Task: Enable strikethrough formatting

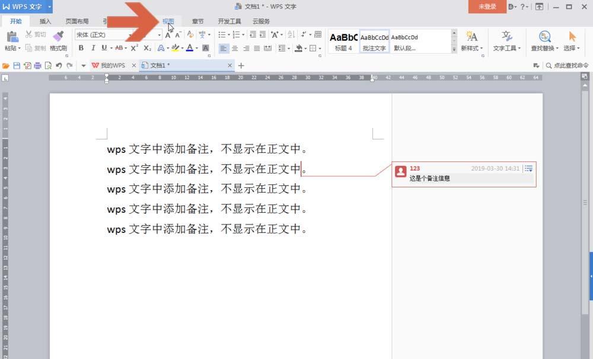Action: (x=120, y=47)
